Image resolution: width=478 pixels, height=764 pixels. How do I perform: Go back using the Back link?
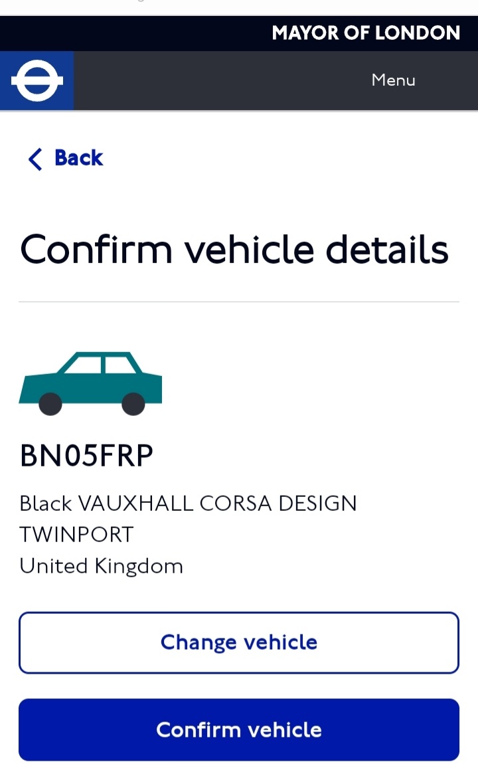78,158
